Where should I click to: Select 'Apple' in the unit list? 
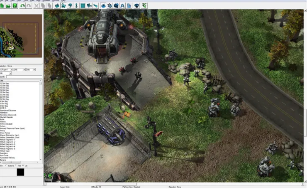pos(2,120)
